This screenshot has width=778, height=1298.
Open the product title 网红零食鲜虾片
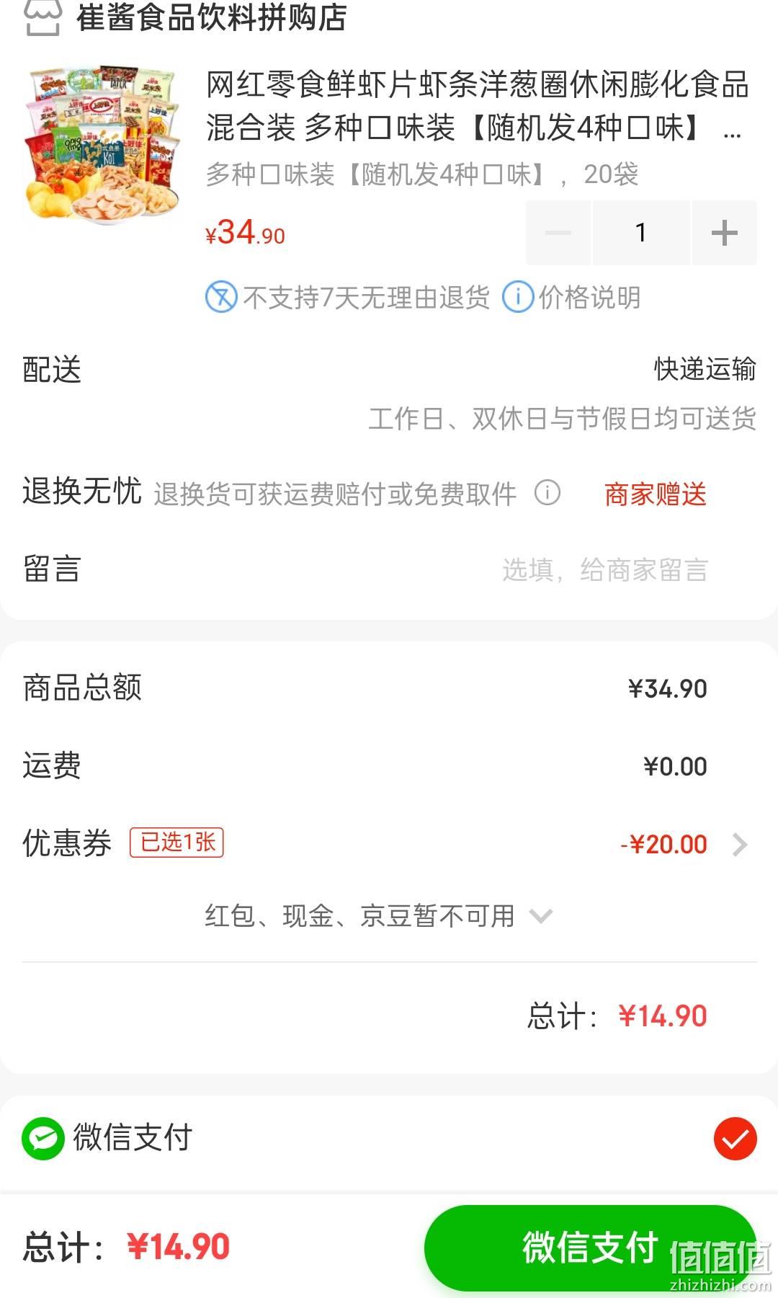pos(478,107)
